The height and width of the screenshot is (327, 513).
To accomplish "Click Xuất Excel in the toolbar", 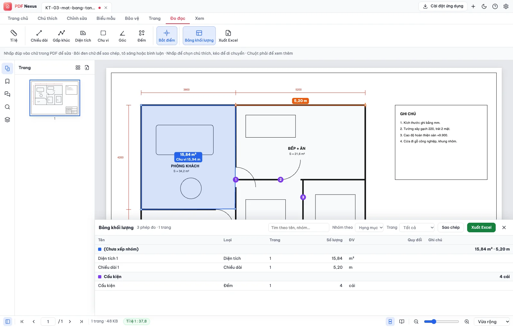I will point(228,36).
